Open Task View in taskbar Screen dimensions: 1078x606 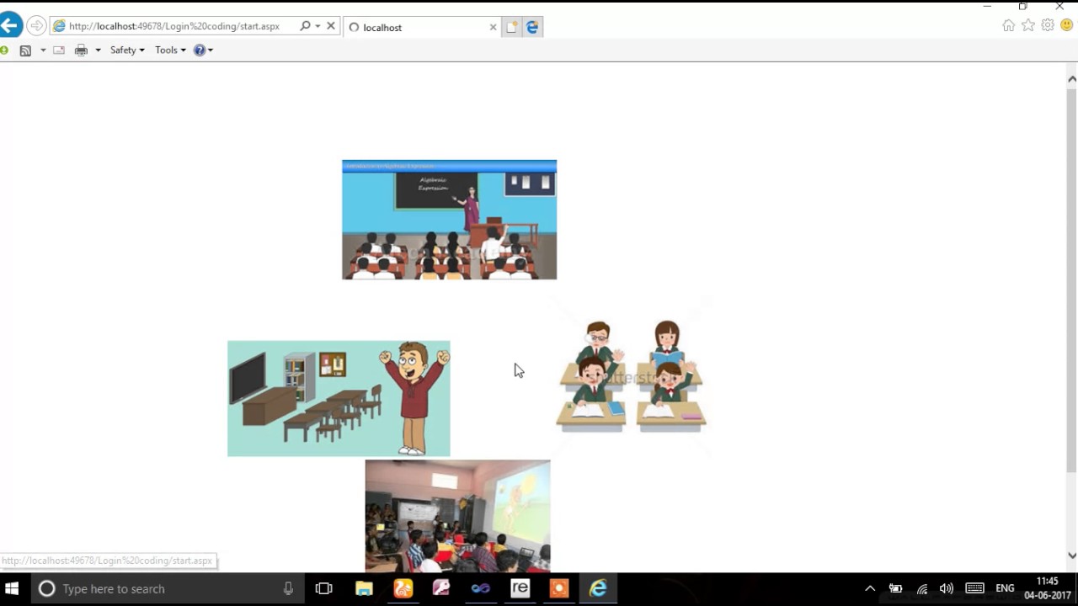pos(323,589)
